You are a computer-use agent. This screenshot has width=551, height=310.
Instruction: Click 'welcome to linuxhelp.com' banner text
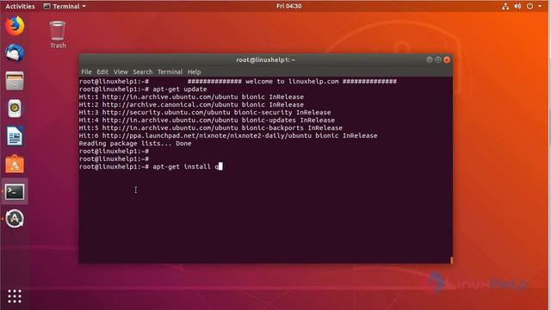coord(292,82)
